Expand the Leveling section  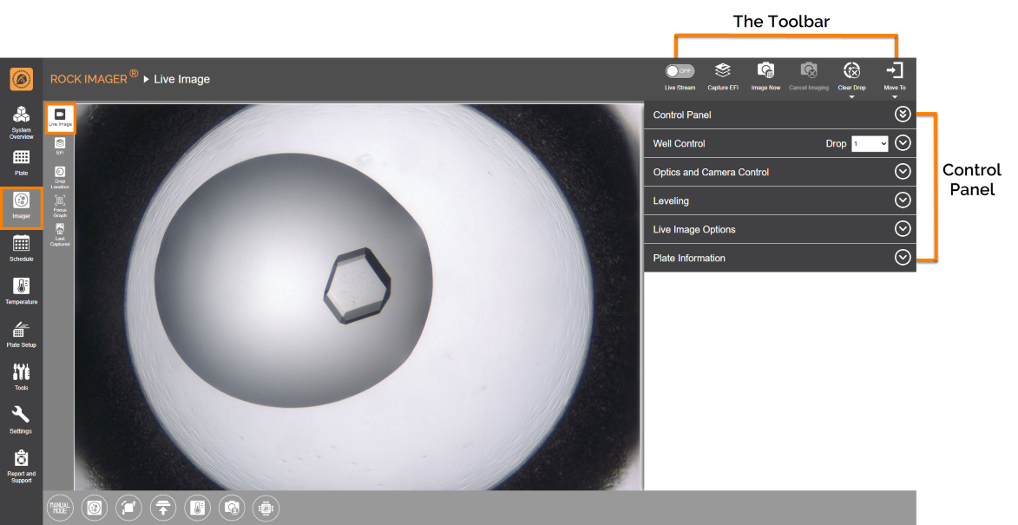903,200
